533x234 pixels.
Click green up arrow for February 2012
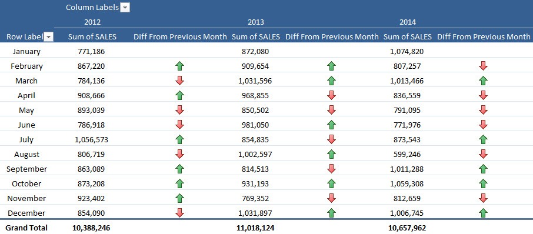(180, 66)
